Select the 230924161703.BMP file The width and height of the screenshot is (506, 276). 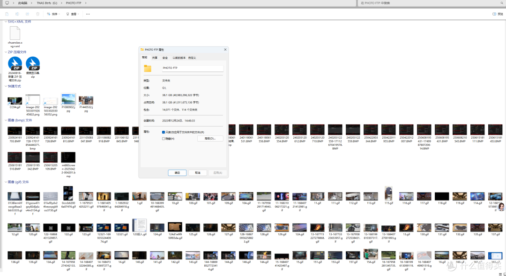coord(15,131)
